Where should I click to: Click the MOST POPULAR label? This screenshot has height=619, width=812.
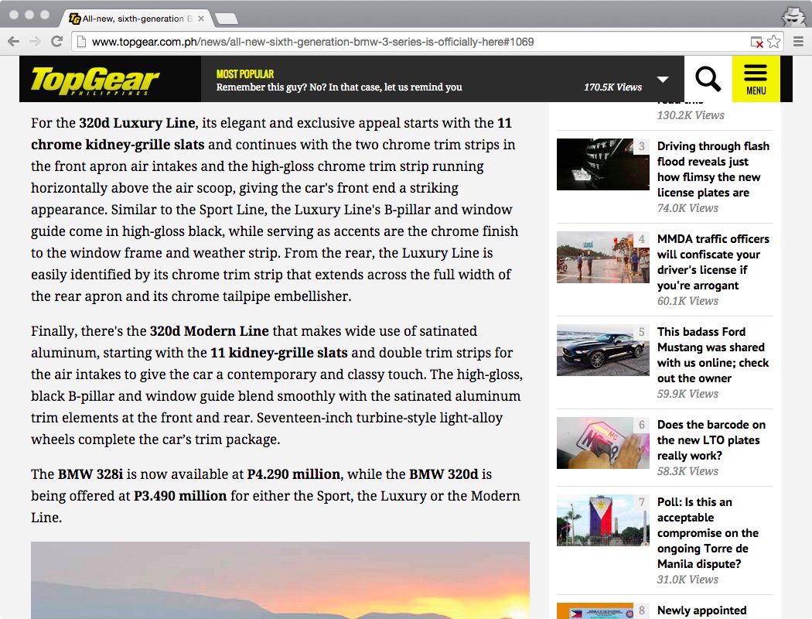(245, 74)
